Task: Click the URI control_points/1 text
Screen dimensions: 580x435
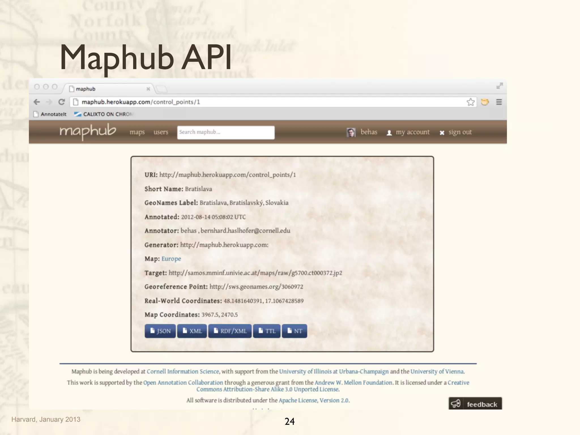Action: tap(227, 175)
